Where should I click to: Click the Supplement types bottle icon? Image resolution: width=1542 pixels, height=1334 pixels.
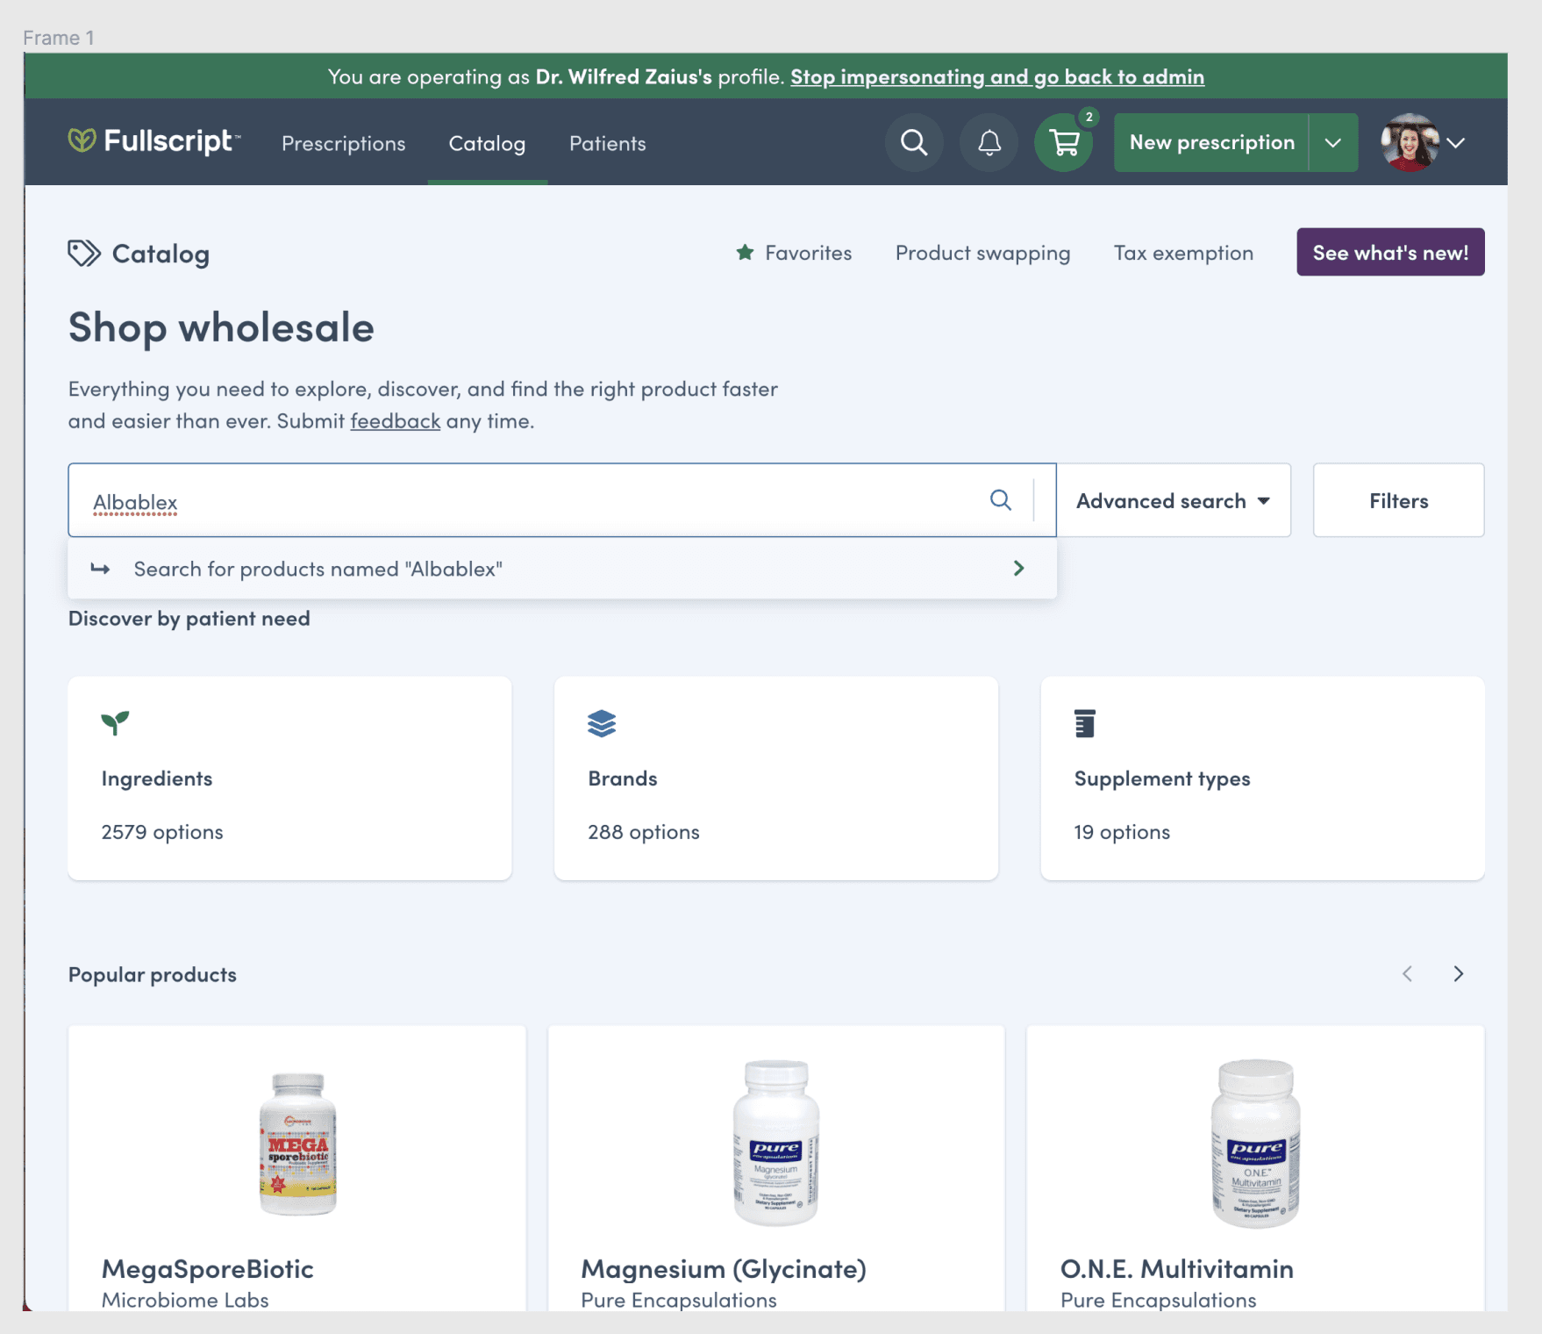[1085, 723]
